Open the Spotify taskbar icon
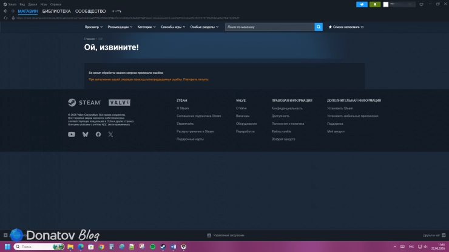This screenshot has height=252, width=449. point(153,247)
